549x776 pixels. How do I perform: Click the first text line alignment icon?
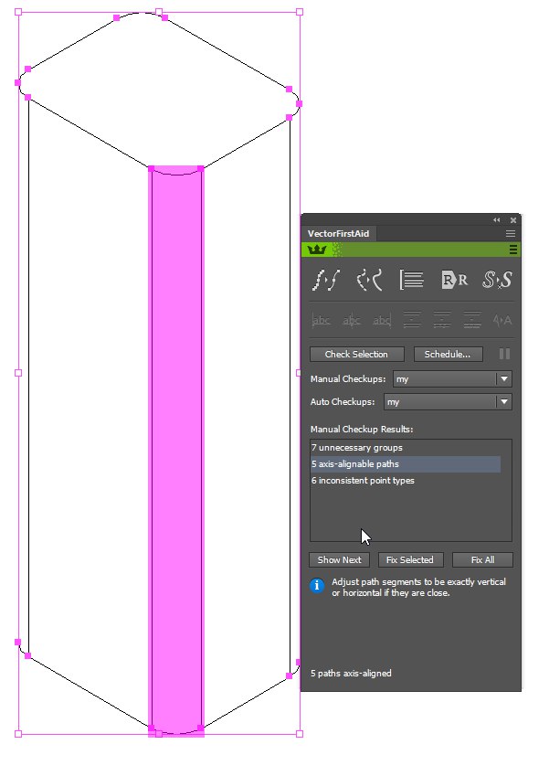click(412, 320)
